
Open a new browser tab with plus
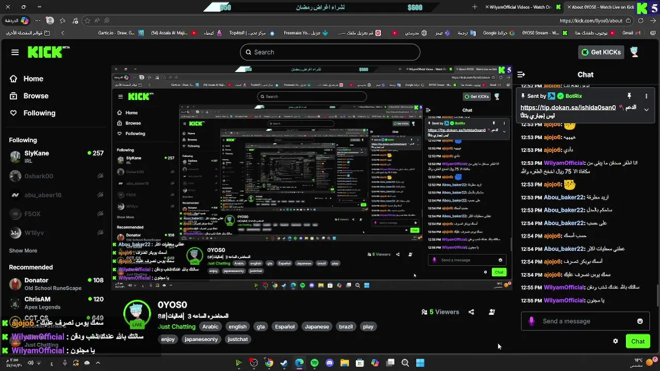[x=475, y=7]
